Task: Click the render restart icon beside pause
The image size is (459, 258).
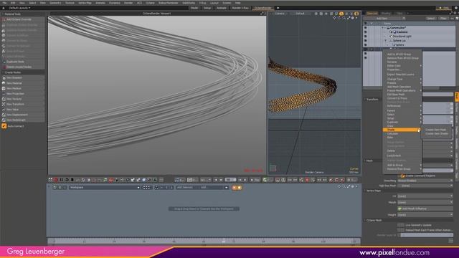Action: [x=67, y=180]
